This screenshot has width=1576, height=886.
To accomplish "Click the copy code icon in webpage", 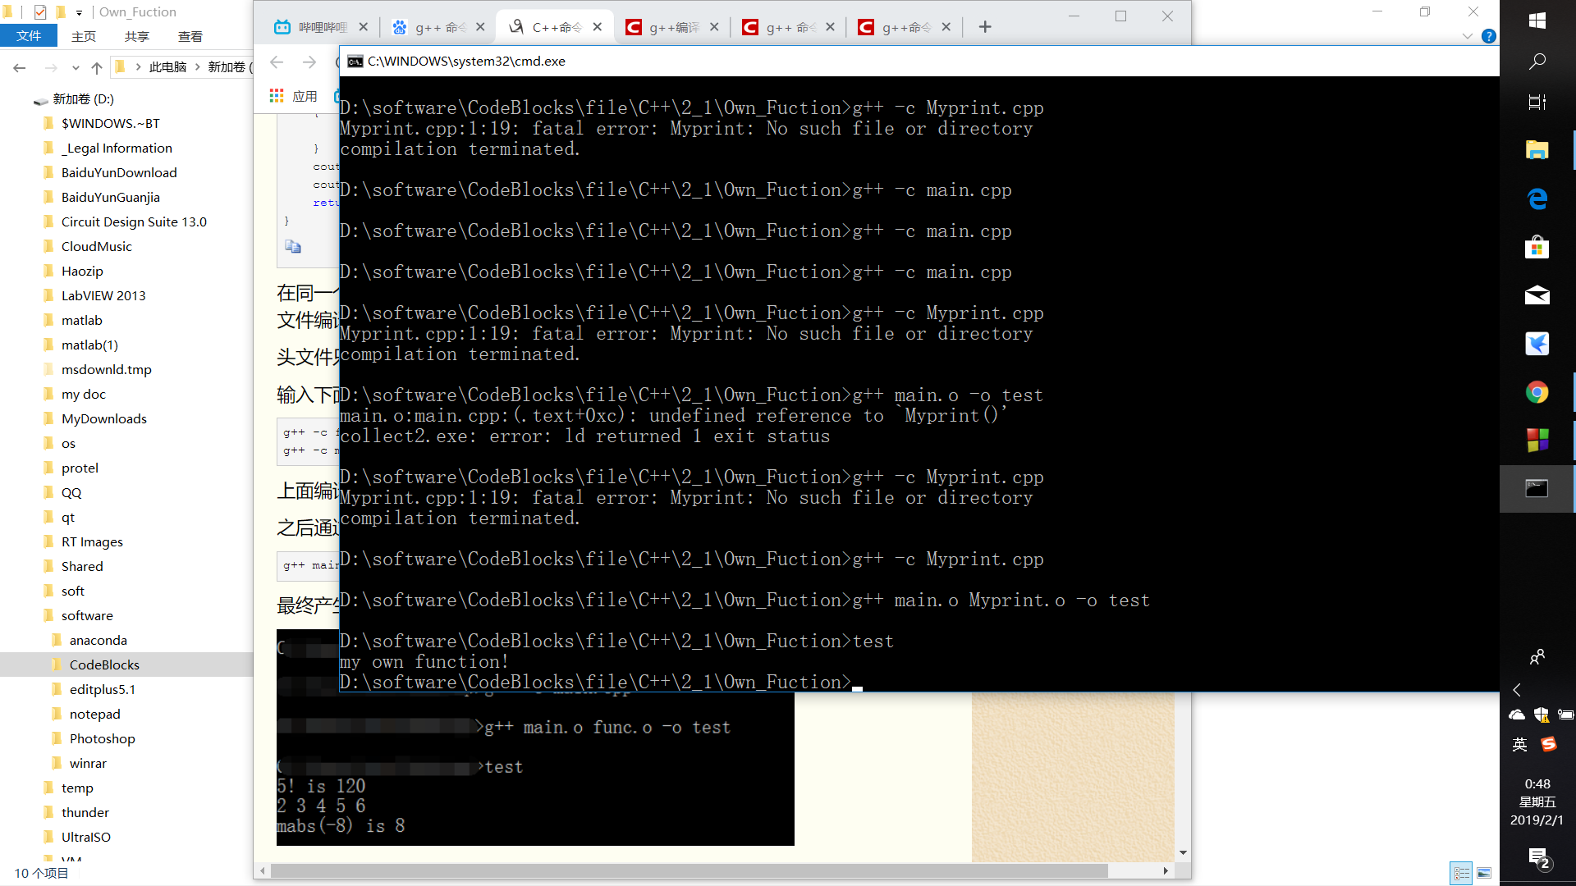I will (x=293, y=246).
